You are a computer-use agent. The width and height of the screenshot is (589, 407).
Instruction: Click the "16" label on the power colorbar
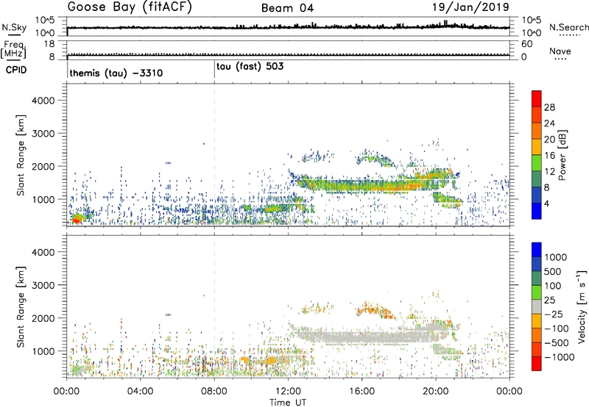pos(549,156)
